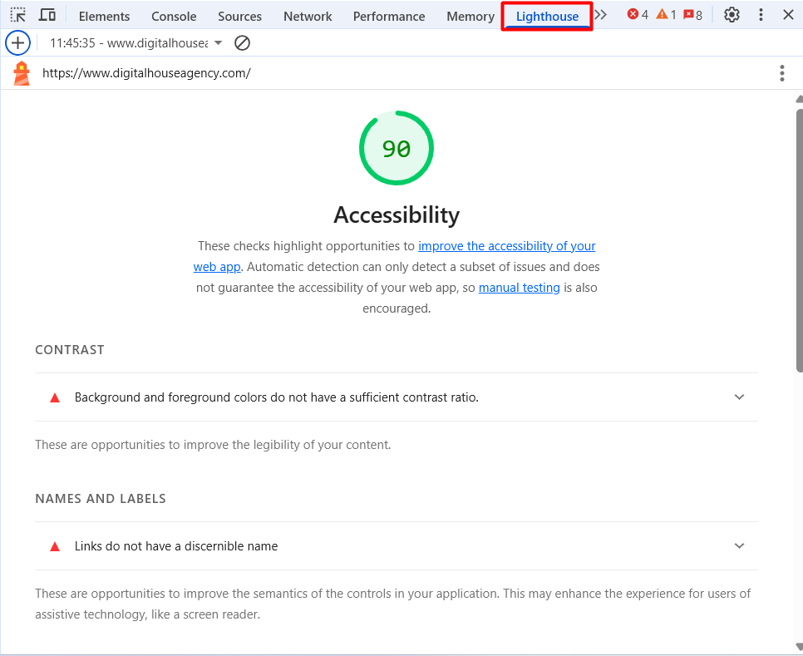Select the inspect element picker icon
Screen dimensions: 803x656
(x=17, y=15)
